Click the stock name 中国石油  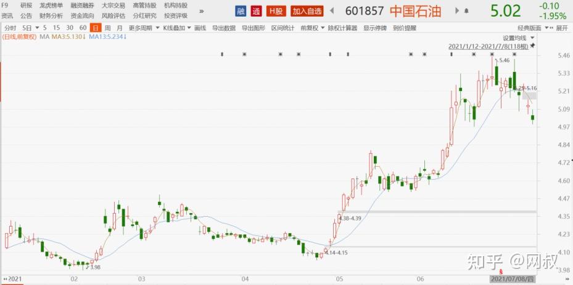click(x=416, y=11)
